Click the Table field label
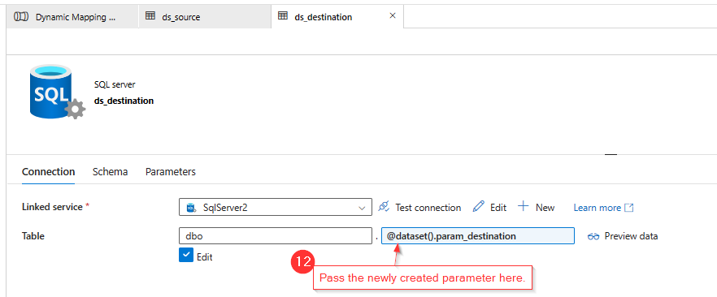 (33, 236)
